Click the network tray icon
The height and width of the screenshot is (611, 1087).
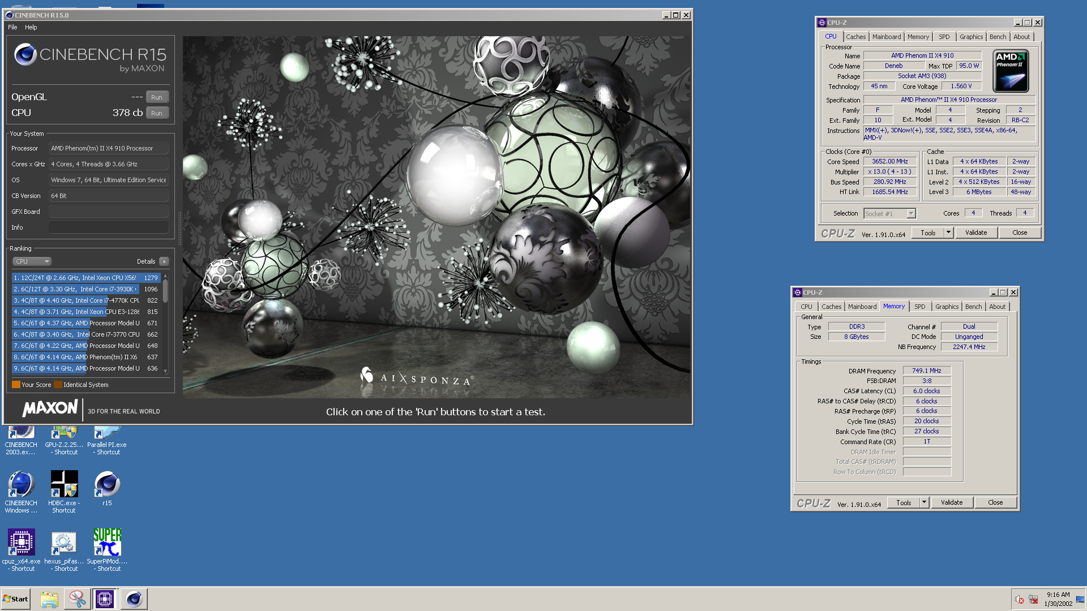(x=1033, y=600)
